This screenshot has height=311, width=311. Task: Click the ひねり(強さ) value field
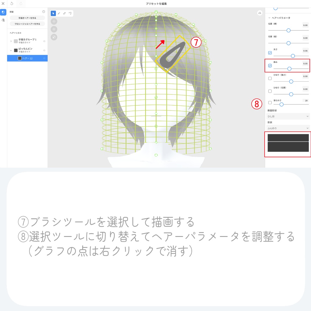click(305, 76)
